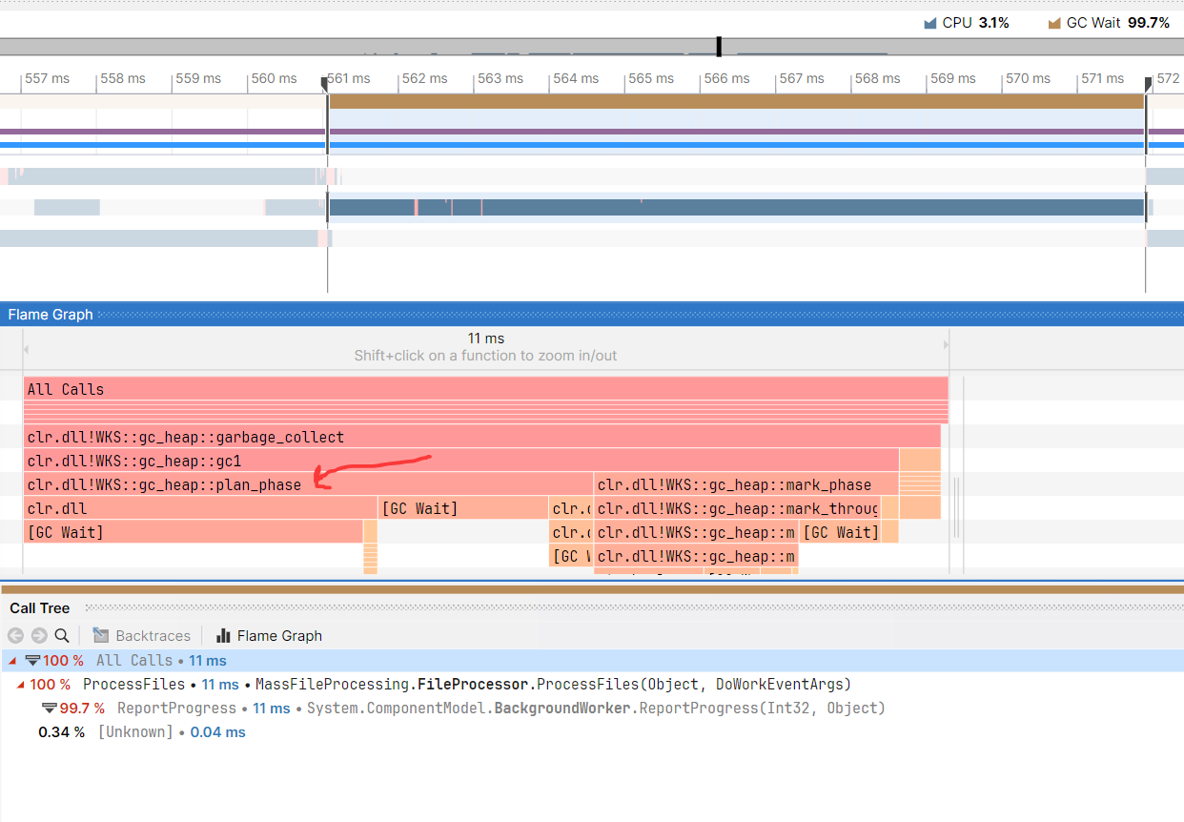
Task: Click the filter funnel icon on ReportProgress row
Action: pos(49,709)
